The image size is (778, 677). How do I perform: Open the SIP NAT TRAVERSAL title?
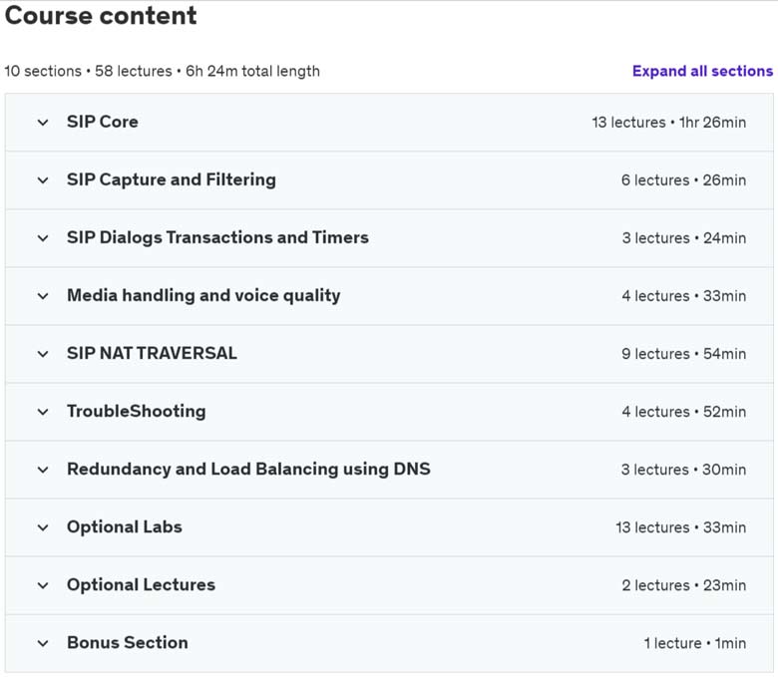[152, 353]
